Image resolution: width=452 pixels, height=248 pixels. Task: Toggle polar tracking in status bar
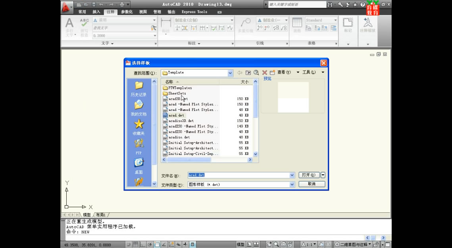tap(150, 244)
